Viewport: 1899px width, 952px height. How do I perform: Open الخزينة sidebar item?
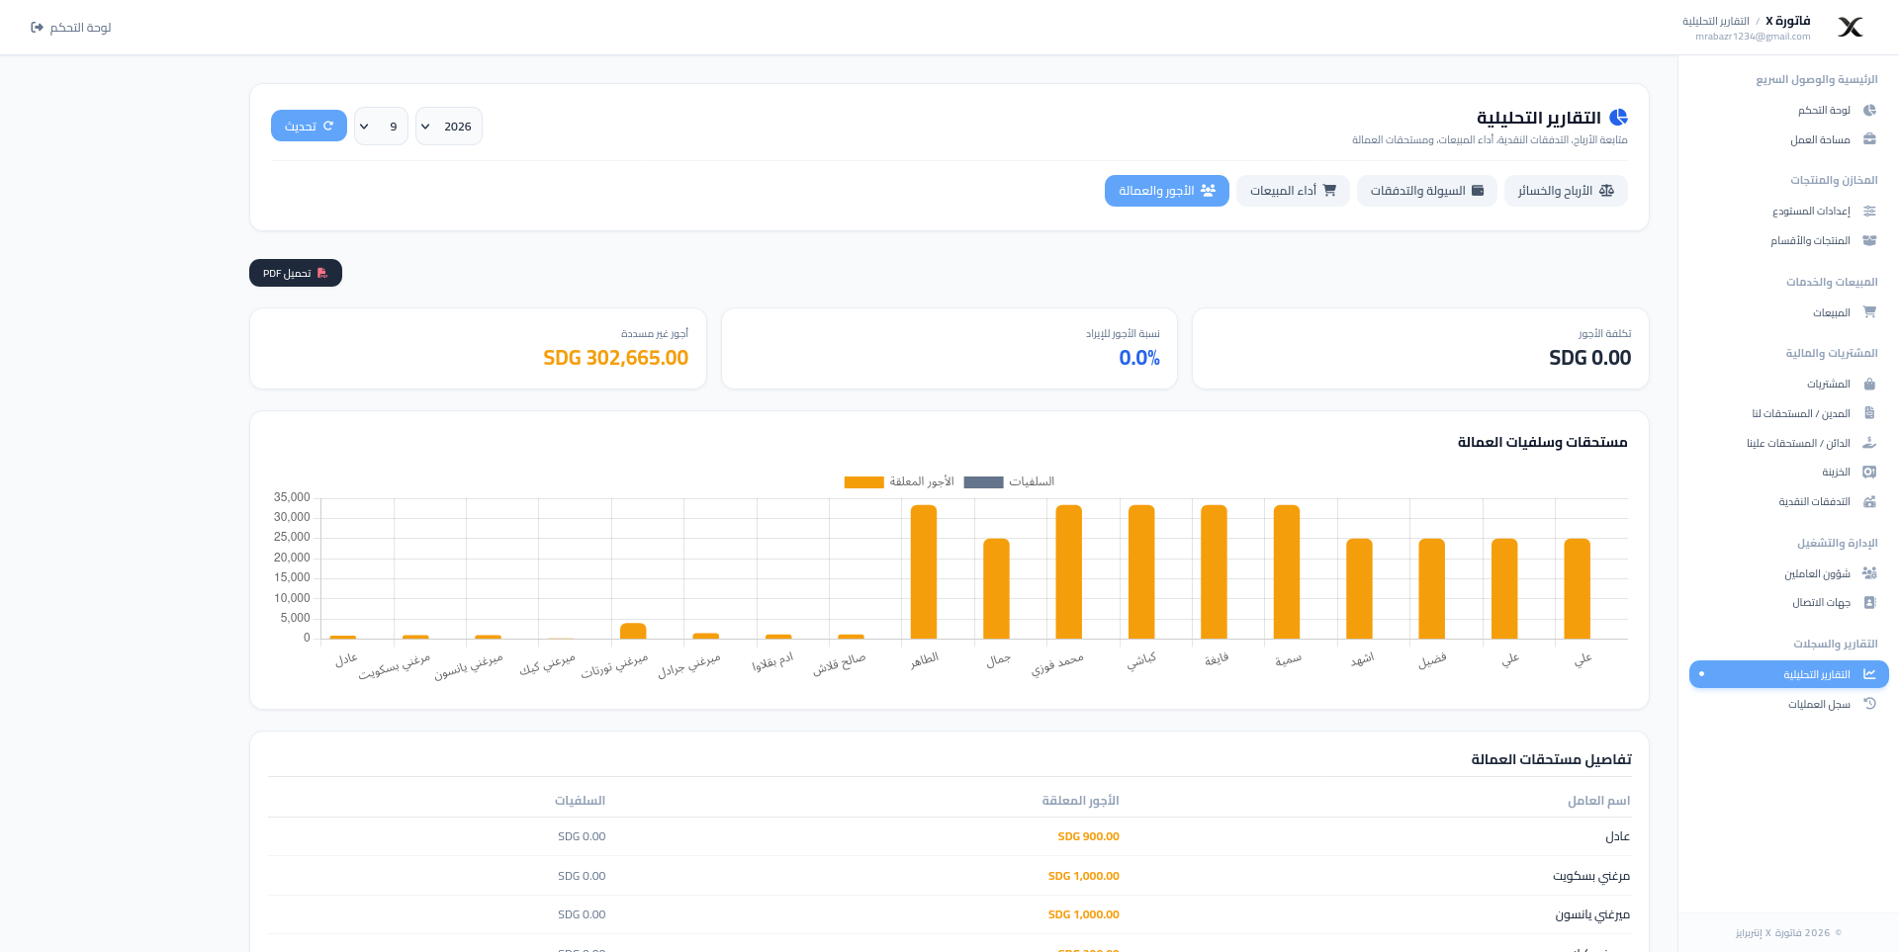pos(1788,472)
